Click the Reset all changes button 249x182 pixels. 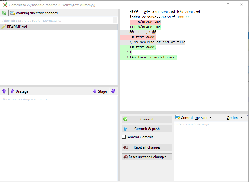(x=147, y=147)
